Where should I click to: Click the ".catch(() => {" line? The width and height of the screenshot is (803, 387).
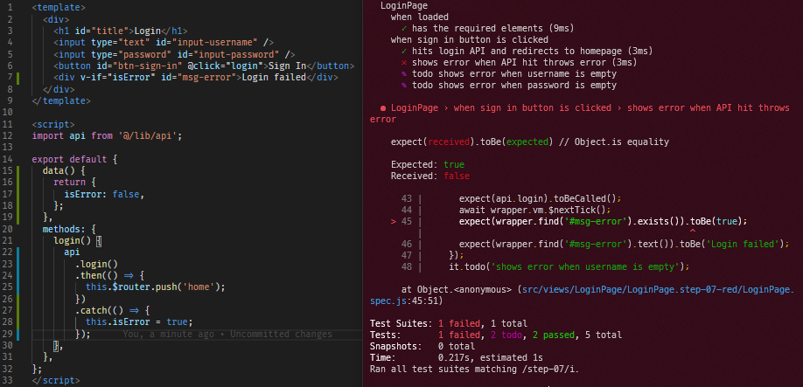[x=112, y=311]
